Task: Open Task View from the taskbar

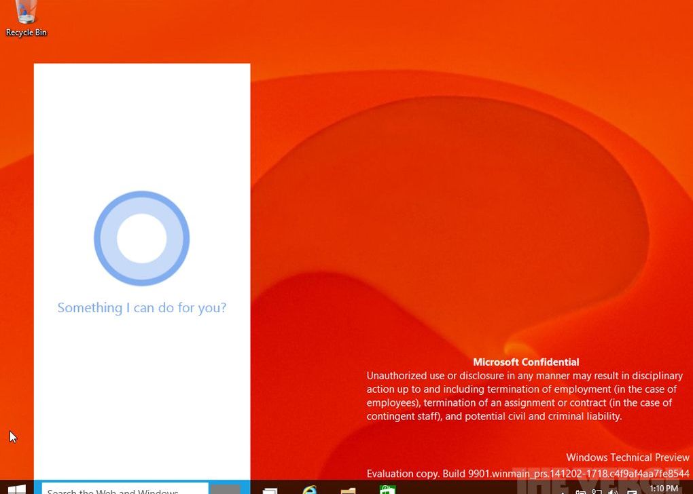Action: coord(270,490)
